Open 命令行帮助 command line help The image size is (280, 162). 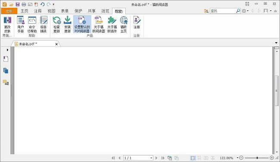tap(32, 25)
